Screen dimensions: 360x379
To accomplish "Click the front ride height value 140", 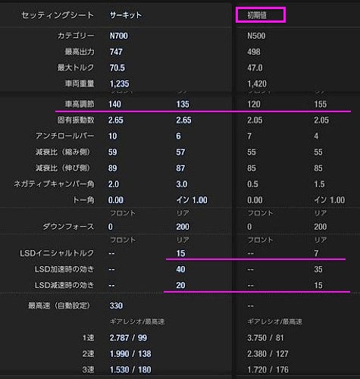I will [x=114, y=104].
